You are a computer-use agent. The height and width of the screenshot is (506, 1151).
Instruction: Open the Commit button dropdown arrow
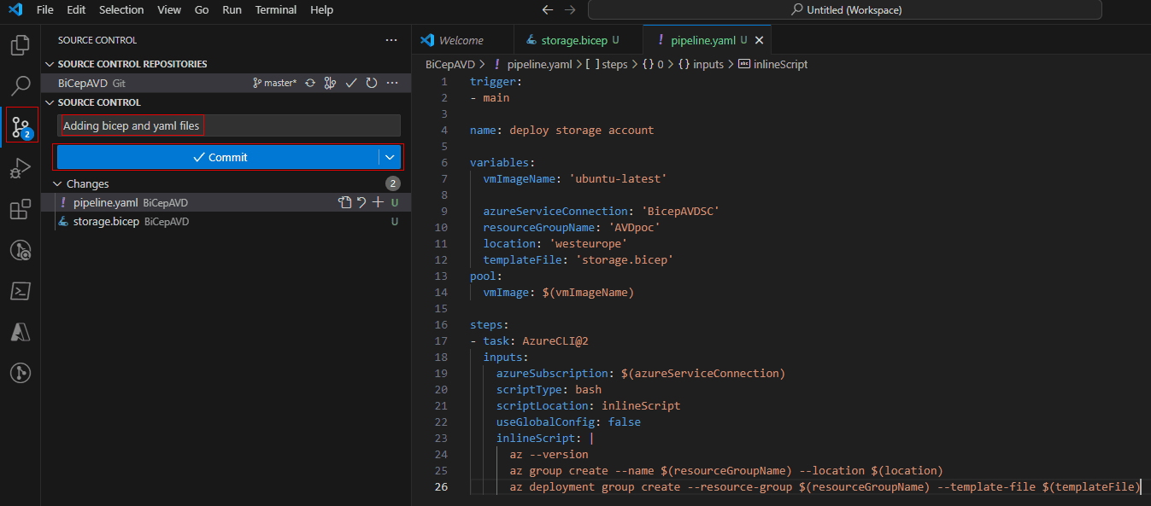(x=390, y=157)
